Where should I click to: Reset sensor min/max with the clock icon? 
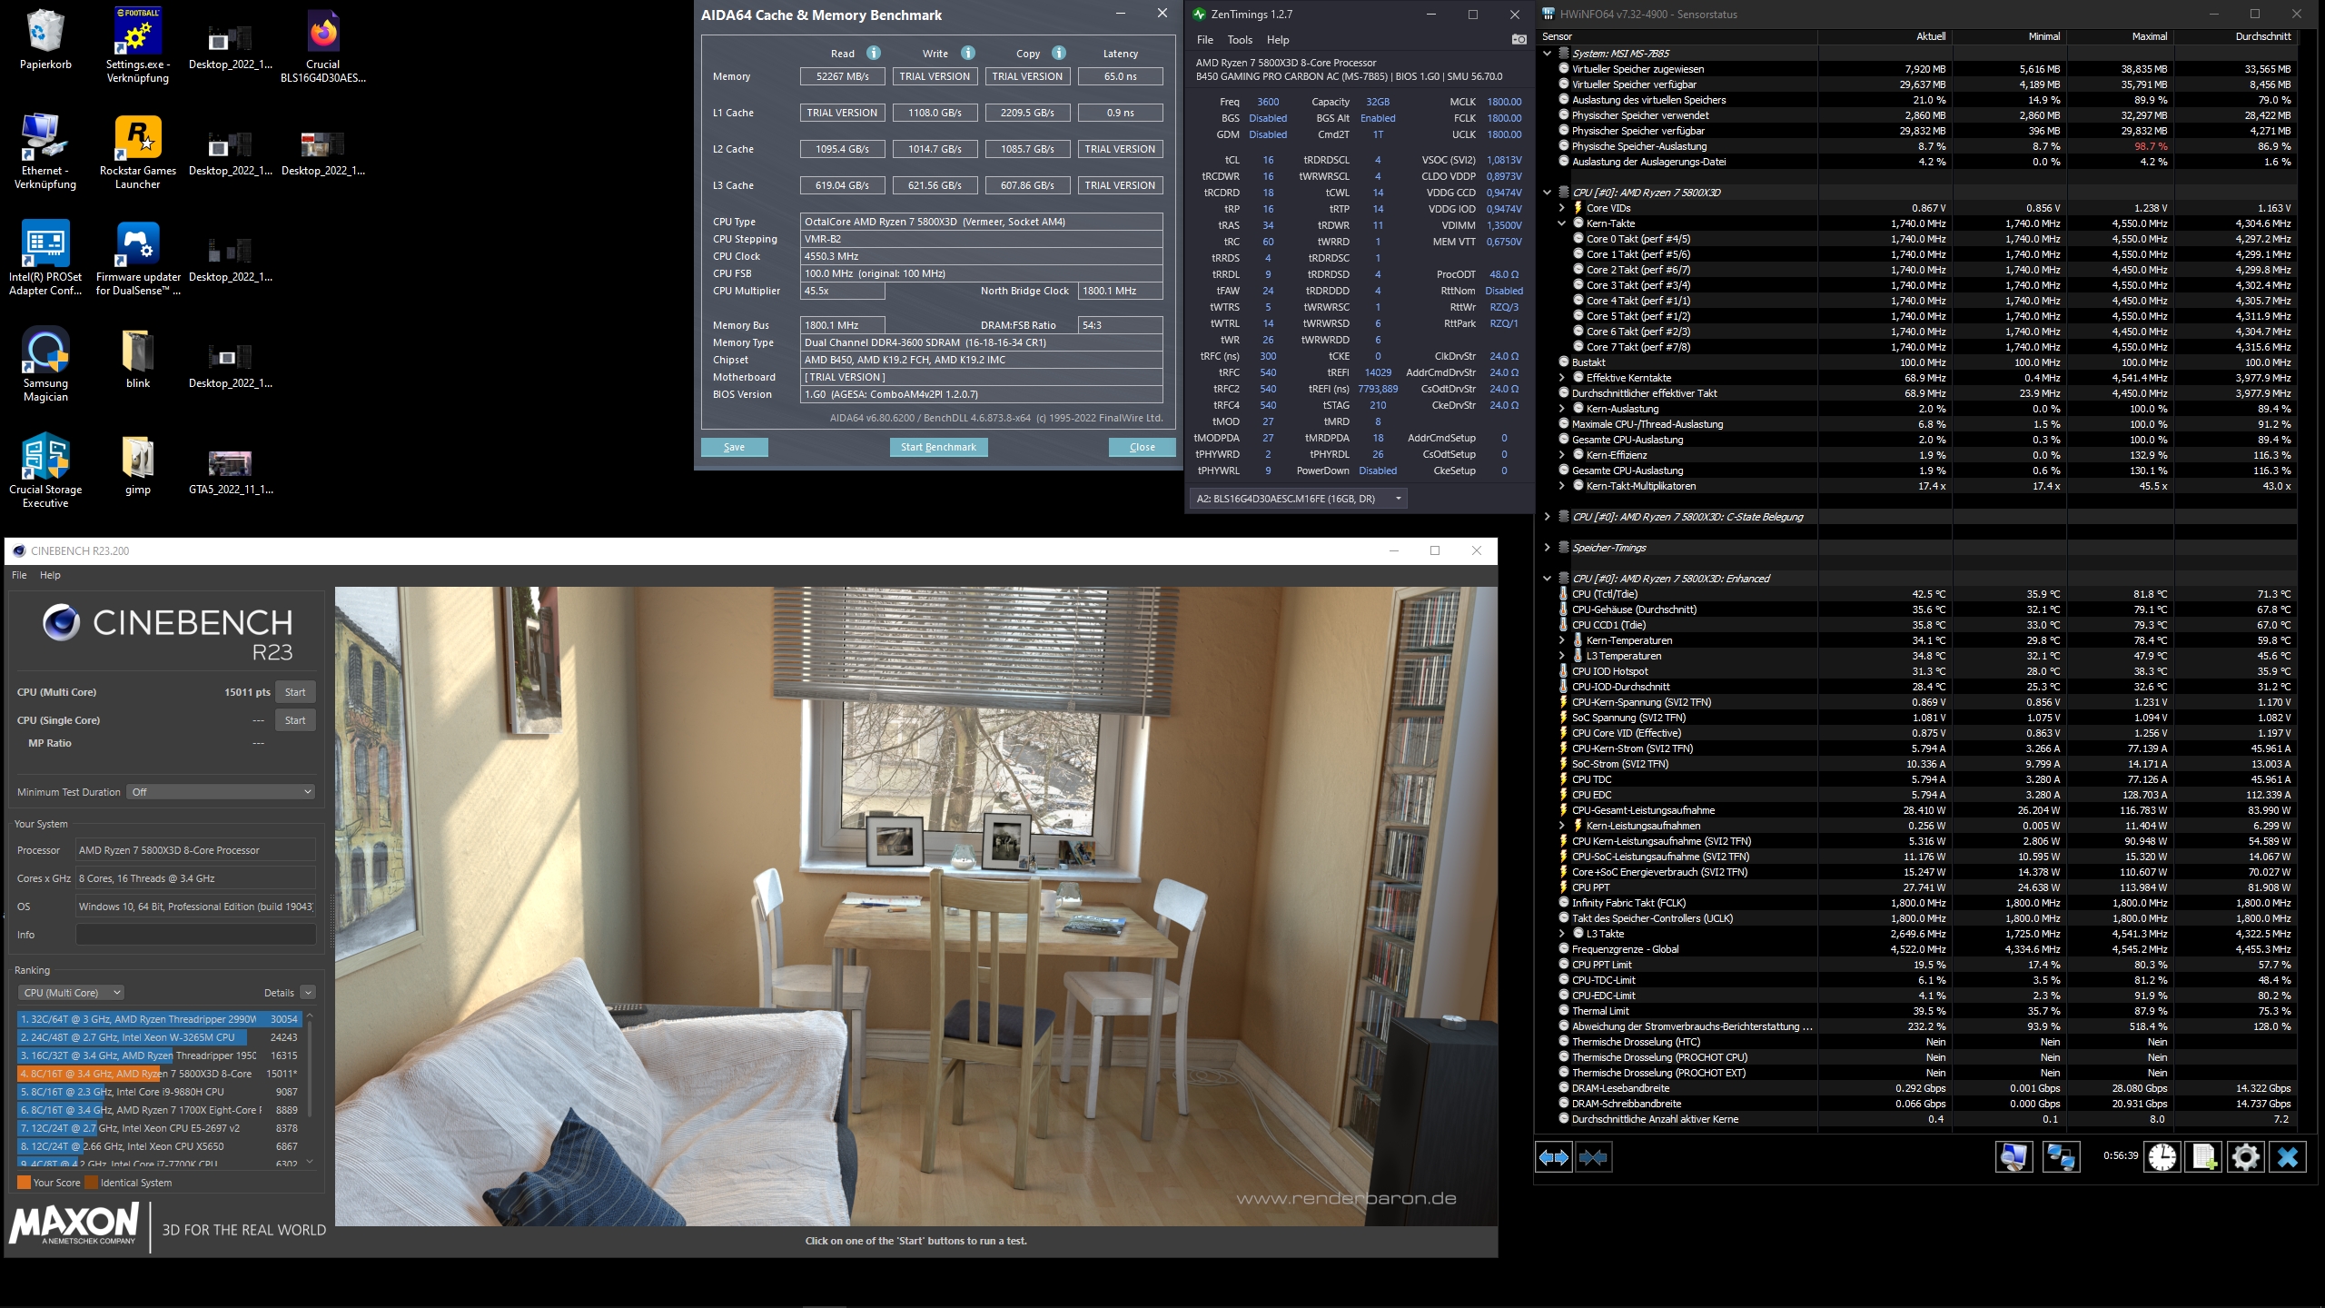click(2162, 1157)
